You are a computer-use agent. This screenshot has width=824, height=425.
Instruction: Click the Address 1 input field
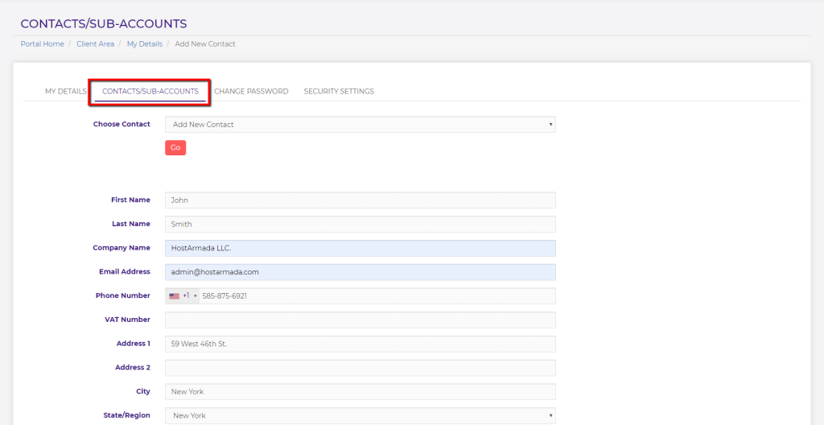(x=360, y=344)
